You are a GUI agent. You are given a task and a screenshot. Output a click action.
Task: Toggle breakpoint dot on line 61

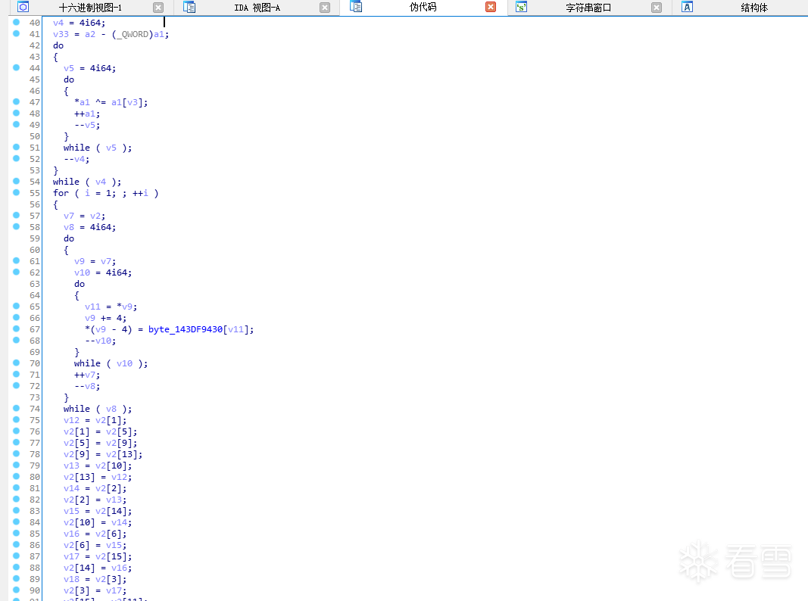[17, 260]
